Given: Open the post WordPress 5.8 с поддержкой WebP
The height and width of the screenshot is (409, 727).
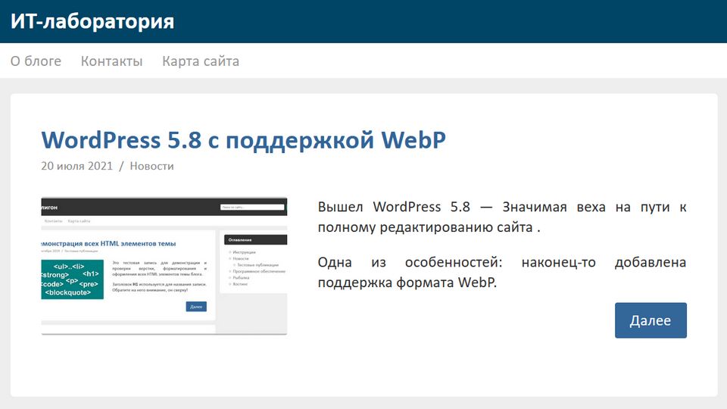Looking at the screenshot, I should tap(243, 140).
